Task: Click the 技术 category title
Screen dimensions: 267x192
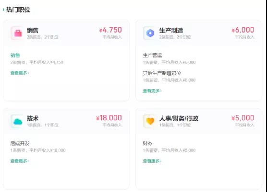Action: click(x=33, y=118)
